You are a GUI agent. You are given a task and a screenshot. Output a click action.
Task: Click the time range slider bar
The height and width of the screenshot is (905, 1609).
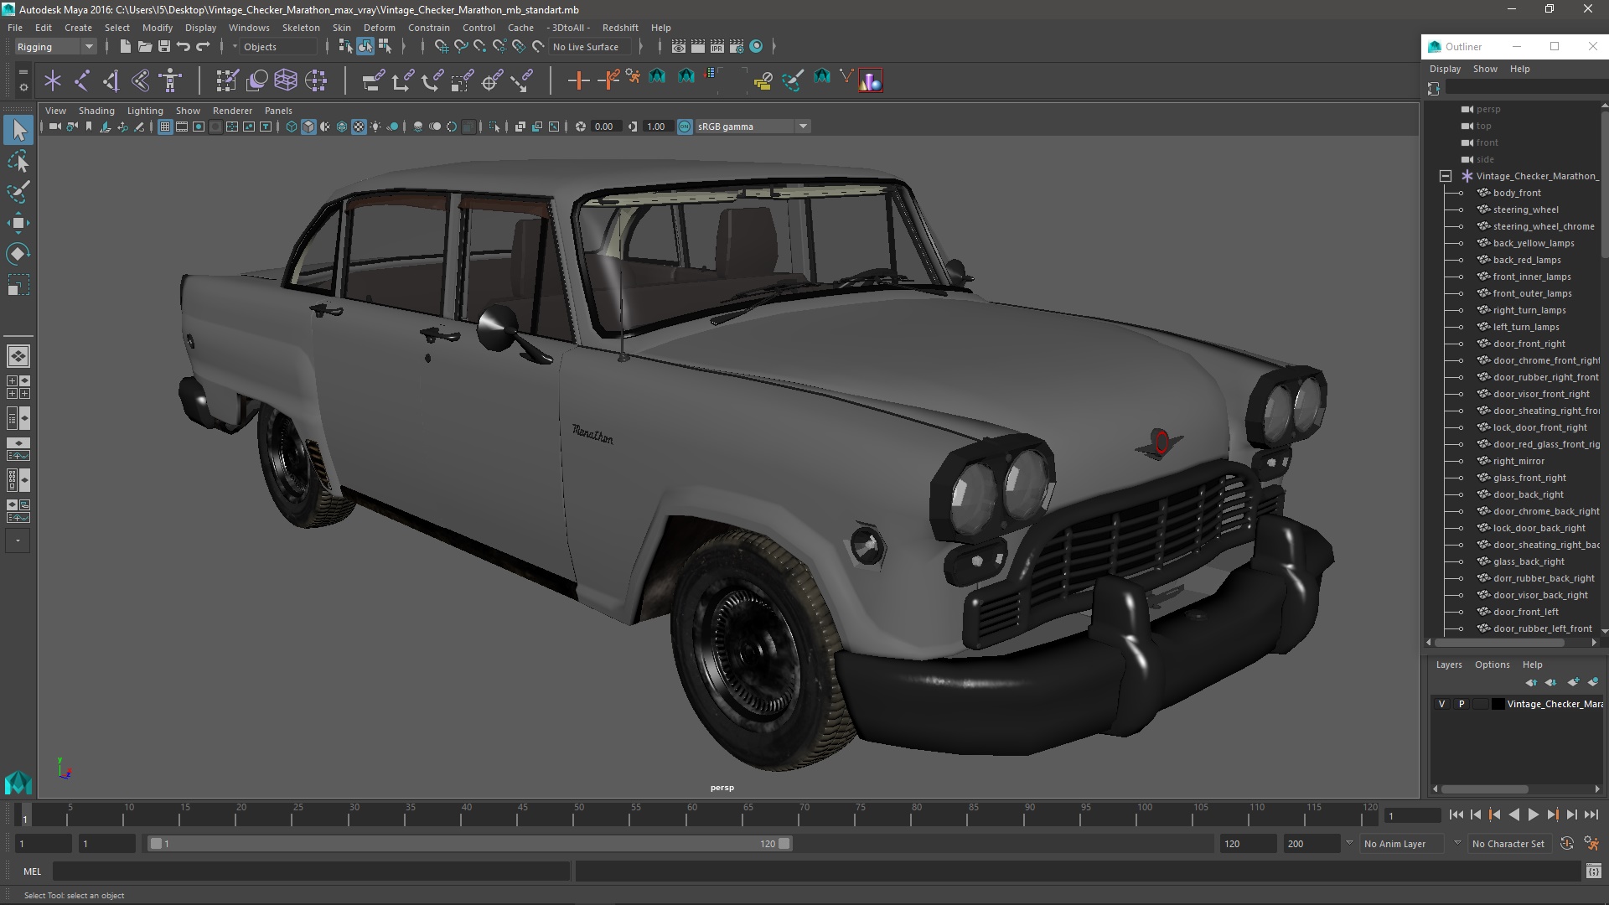(469, 844)
